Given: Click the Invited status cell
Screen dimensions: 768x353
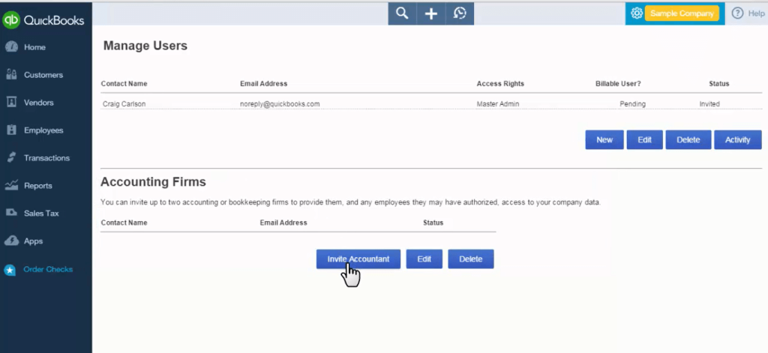Looking at the screenshot, I should point(709,103).
